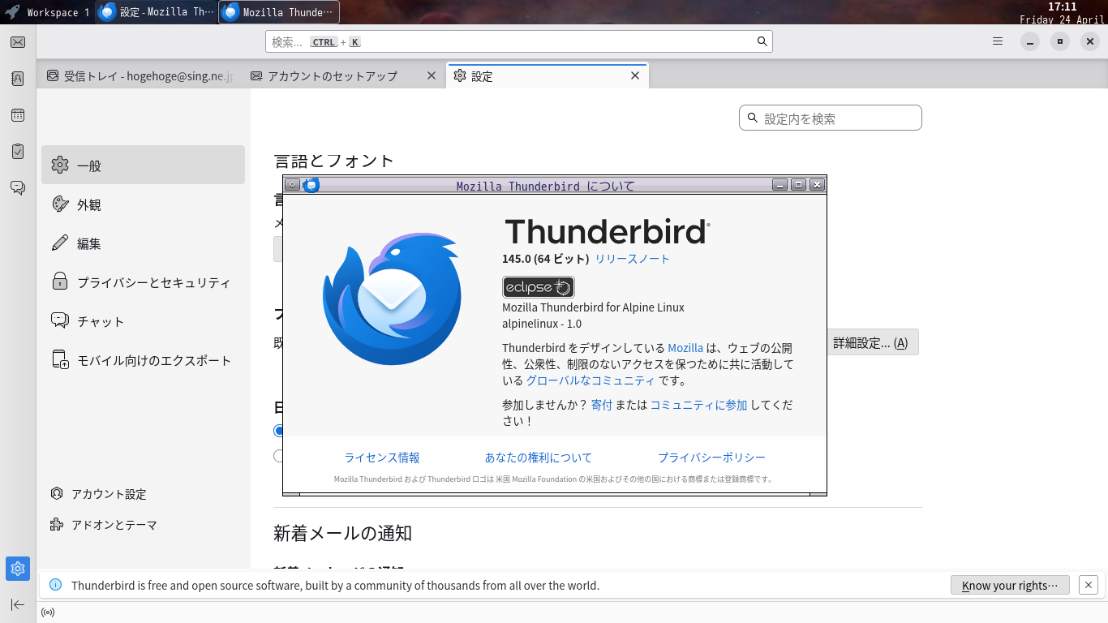Image resolution: width=1108 pixels, height=623 pixels.
Task: Click the settings gear in the spaces toolbar
Action: pos(18,569)
